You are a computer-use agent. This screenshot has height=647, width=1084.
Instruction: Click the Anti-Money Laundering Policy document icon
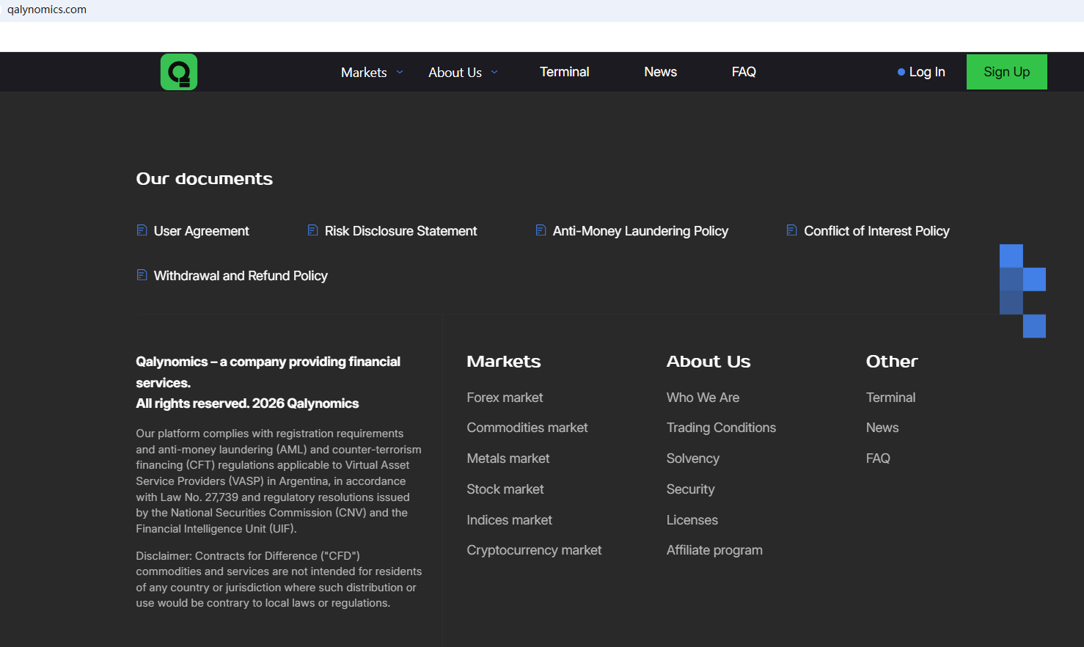(x=541, y=230)
